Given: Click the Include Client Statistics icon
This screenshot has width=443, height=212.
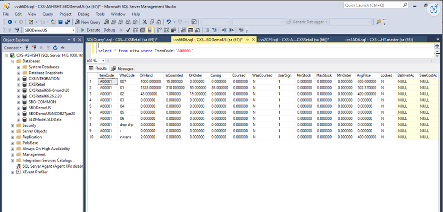Looking at the screenshot, I should [x=174, y=30].
